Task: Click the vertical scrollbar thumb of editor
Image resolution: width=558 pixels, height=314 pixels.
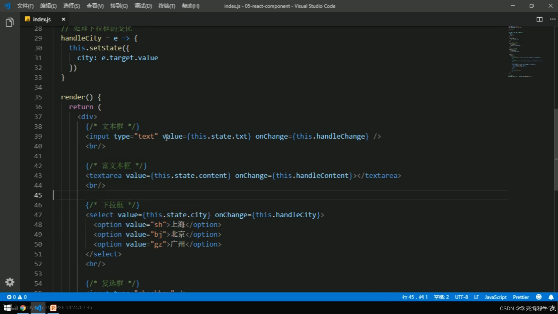Action: 556,149
